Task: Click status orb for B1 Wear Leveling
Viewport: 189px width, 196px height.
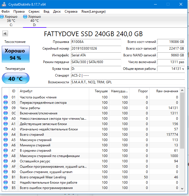Action: 6,177
